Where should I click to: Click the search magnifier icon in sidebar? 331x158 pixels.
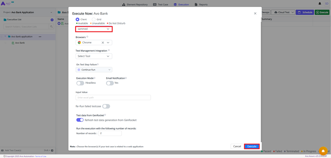[51, 26]
